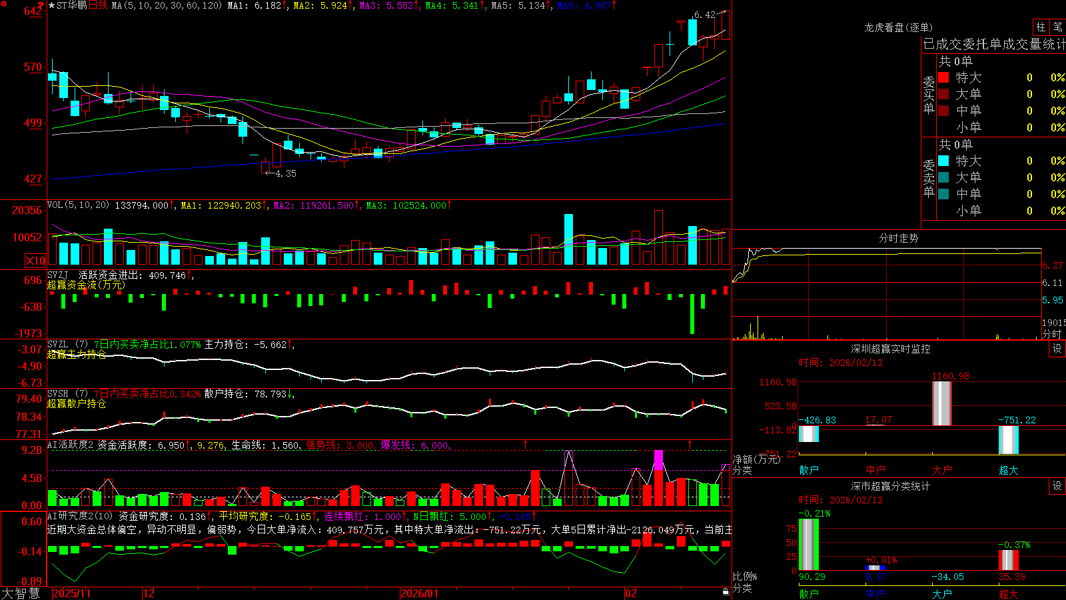Click the 已成交委托单成交量统计 header
The width and height of the screenshot is (1066, 600).
(x=994, y=44)
